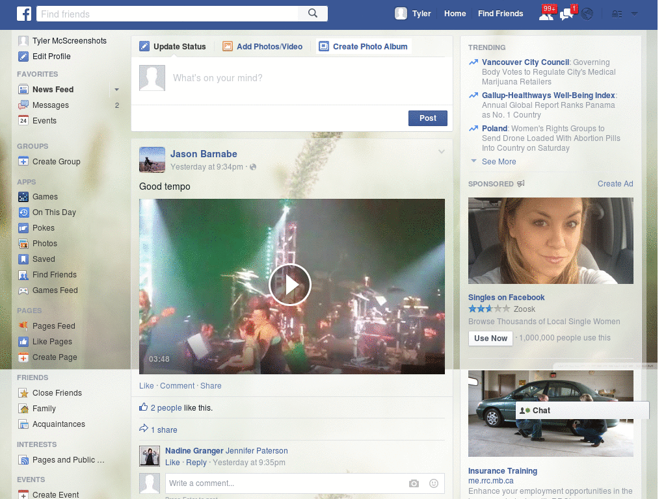This screenshot has width=666, height=499.
Task: Open Pages Feed icon
Action: 23,326
